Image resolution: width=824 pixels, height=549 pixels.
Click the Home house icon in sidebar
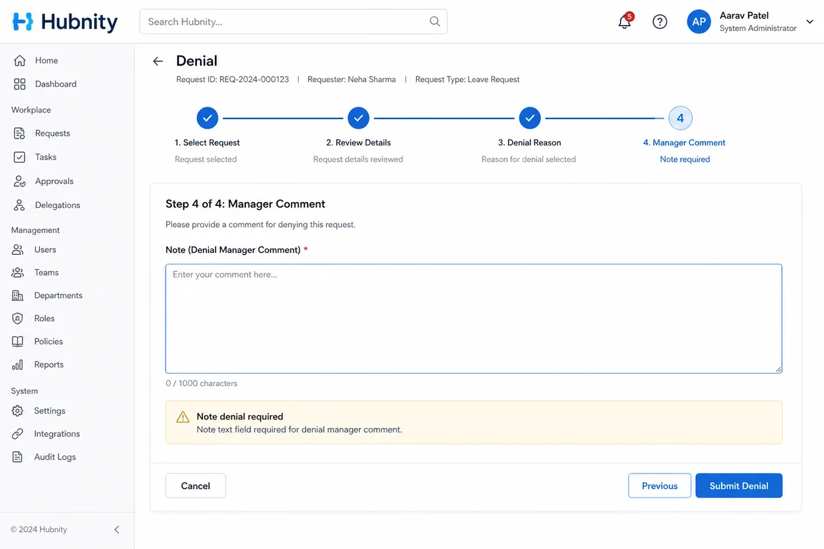tap(20, 60)
